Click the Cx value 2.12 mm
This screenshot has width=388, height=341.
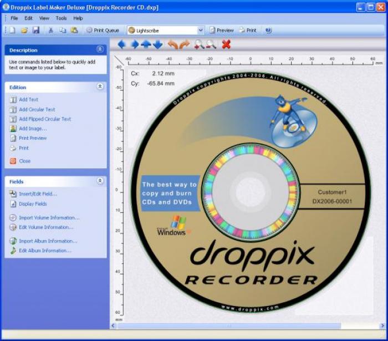[163, 74]
